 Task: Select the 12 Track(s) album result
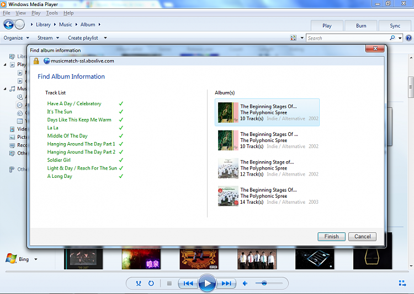268,168
